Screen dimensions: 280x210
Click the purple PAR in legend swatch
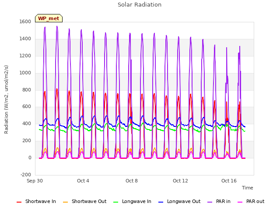210,202
